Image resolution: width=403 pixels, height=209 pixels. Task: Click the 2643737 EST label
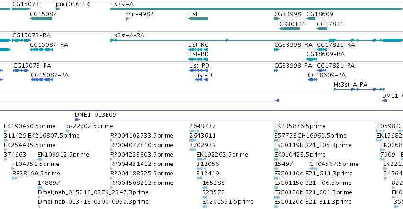203,126
